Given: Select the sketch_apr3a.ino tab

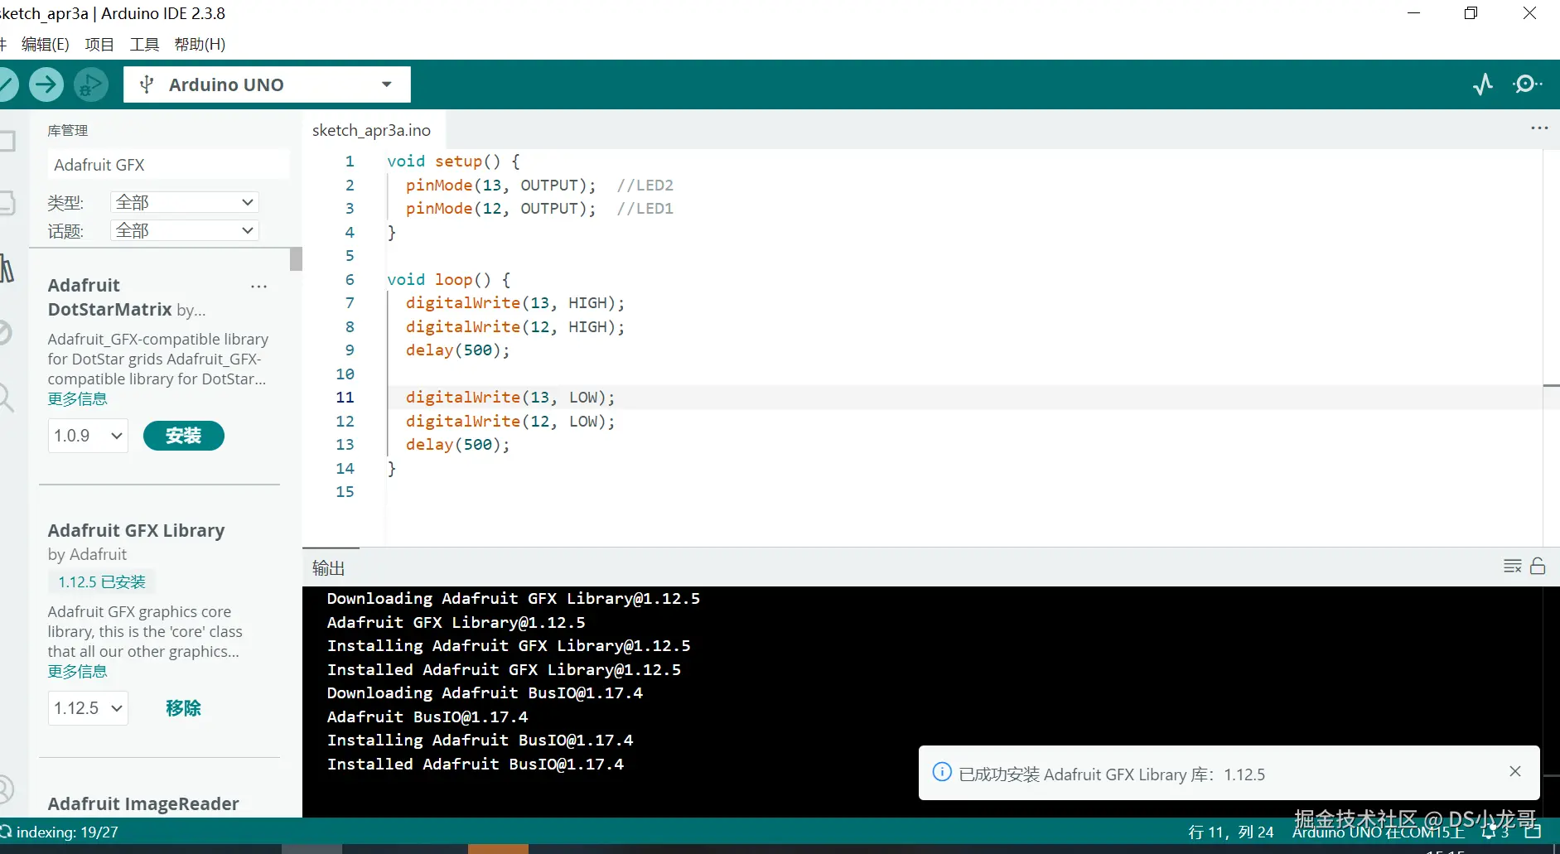Looking at the screenshot, I should [371, 130].
